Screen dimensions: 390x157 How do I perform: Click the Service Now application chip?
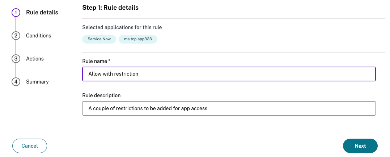click(x=99, y=39)
